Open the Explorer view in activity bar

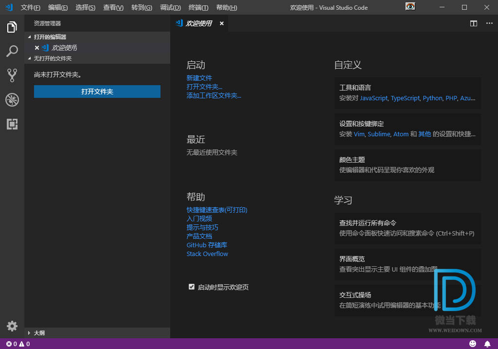click(12, 27)
